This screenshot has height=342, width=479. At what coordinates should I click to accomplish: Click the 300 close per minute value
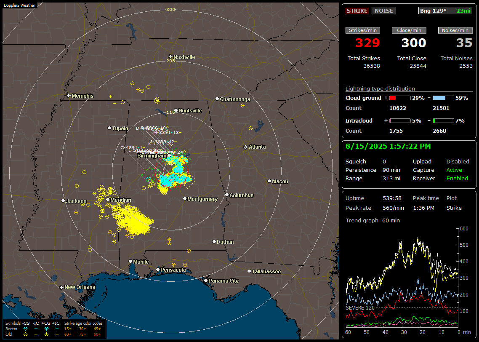coord(414,43)
